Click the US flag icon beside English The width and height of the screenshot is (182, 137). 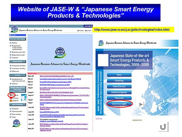11,95
